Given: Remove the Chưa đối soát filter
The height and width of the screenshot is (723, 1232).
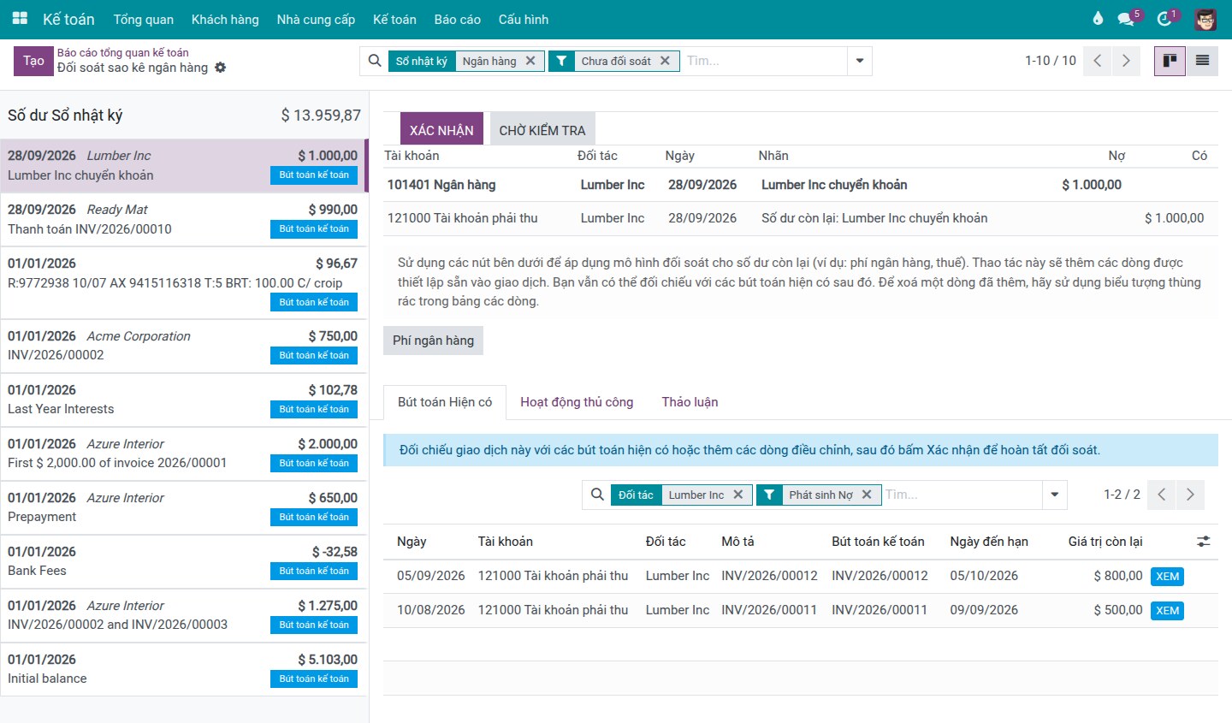Looking at the screenshot, I should pos(665,61).
